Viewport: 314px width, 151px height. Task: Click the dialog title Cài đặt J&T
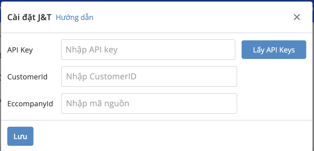30,18
